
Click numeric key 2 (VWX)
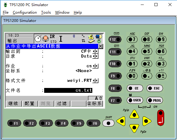click(147, 64)
